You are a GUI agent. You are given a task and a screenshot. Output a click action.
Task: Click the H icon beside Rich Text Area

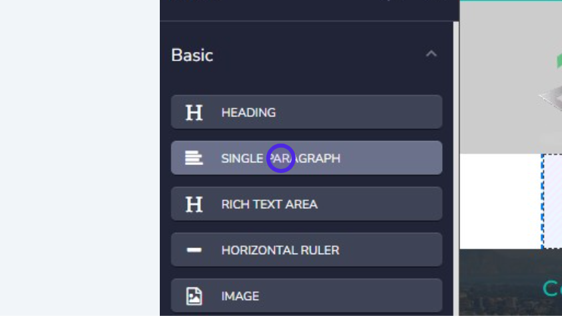[194, 204]
